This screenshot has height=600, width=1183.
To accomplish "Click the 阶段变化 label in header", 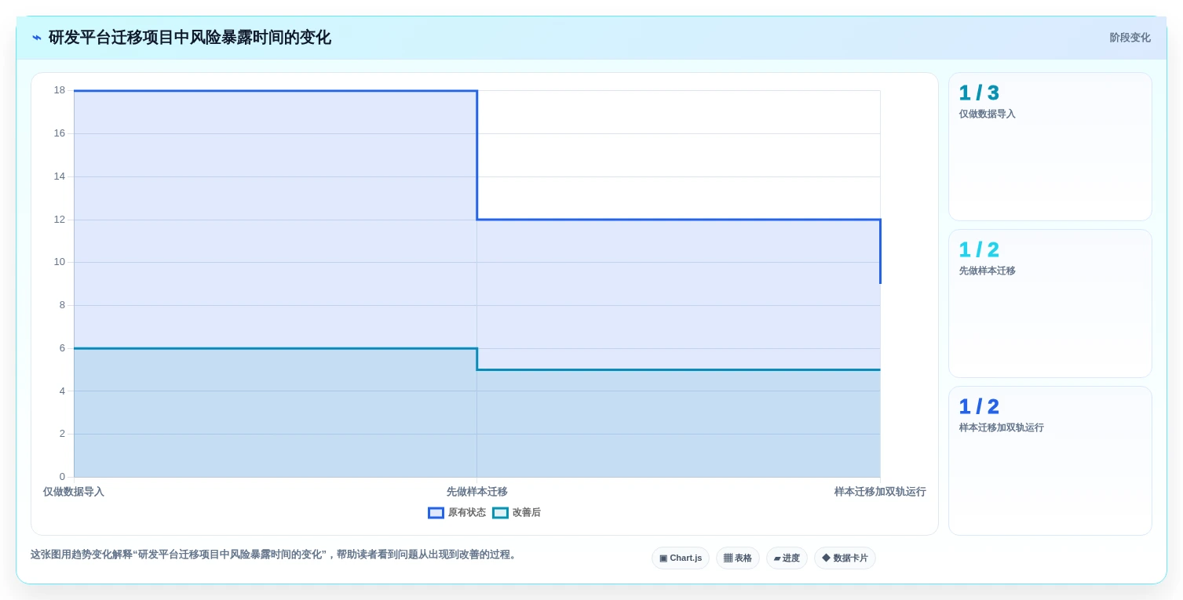I will pos(1130,38).
